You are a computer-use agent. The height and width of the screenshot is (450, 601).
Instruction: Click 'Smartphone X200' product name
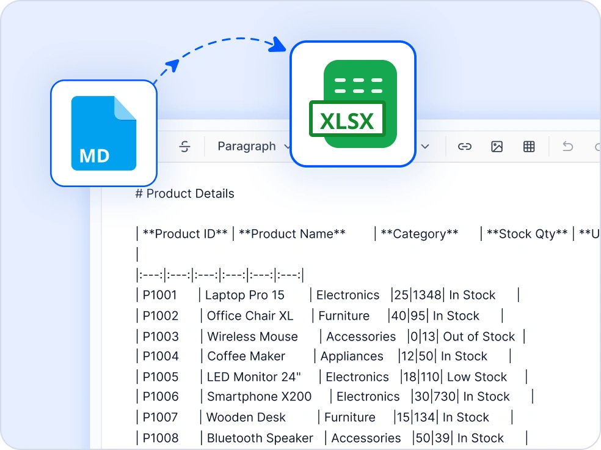(x=259, y=396)
